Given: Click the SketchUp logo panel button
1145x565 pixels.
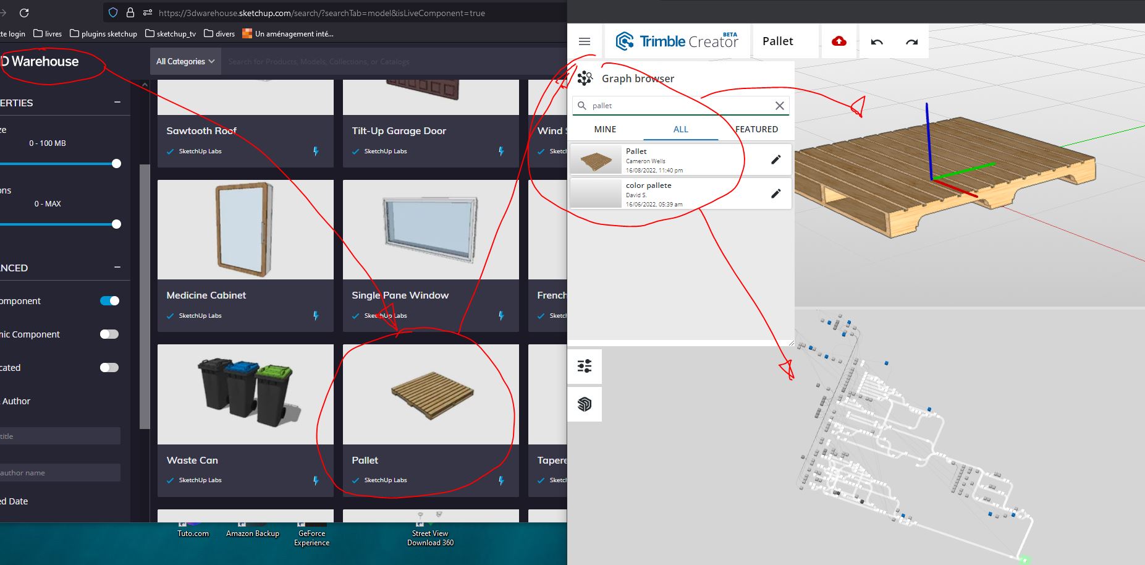Looking at the screenshot, I should pyautogui.click(x=585, y=404).
